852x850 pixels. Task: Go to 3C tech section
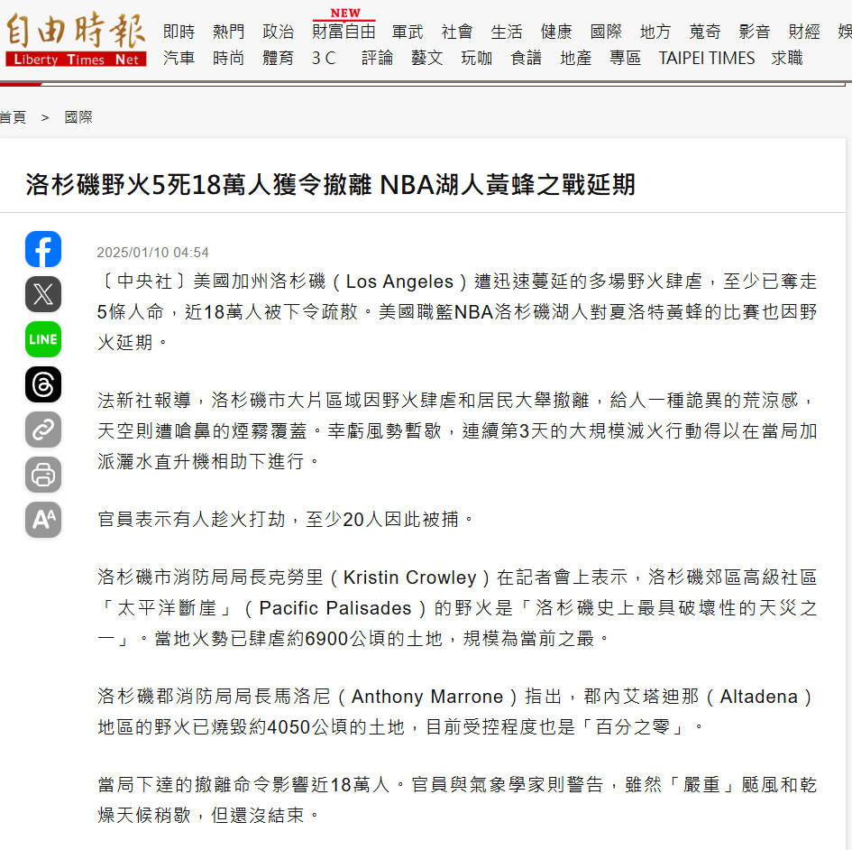point(324,58)
